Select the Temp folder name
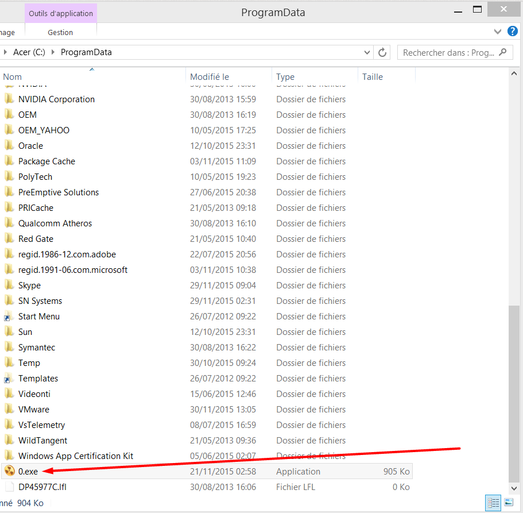Image resolution: width=523 pixels, height=513 pixels. (x=29, y=363)
